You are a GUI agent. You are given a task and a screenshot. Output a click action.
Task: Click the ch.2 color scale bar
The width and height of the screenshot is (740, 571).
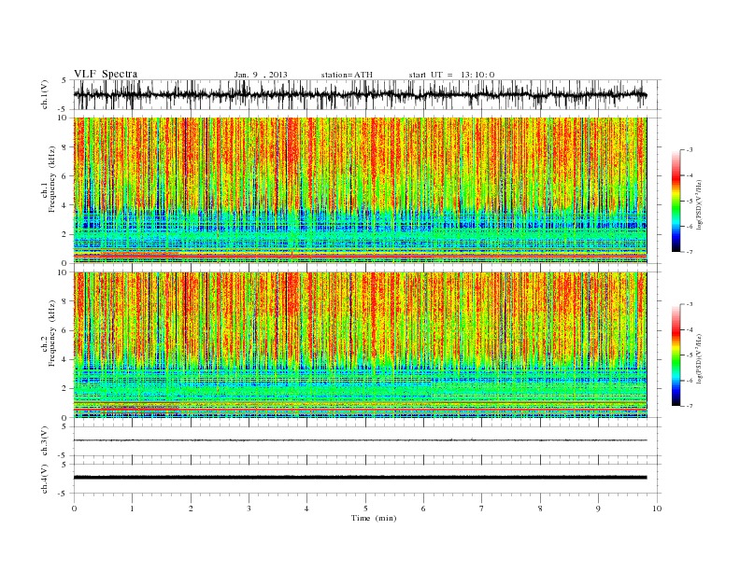(676, 355)
